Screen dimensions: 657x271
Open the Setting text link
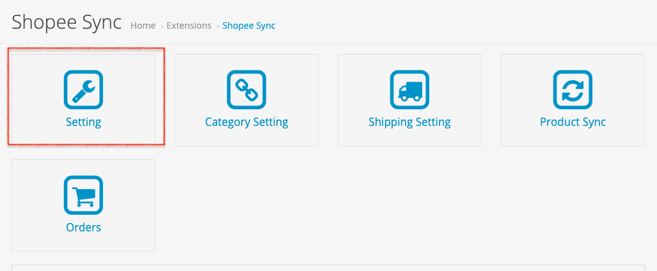[x=83, y=122]
